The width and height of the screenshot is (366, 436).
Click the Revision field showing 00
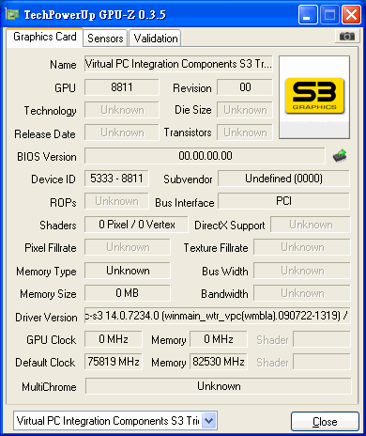245,87
